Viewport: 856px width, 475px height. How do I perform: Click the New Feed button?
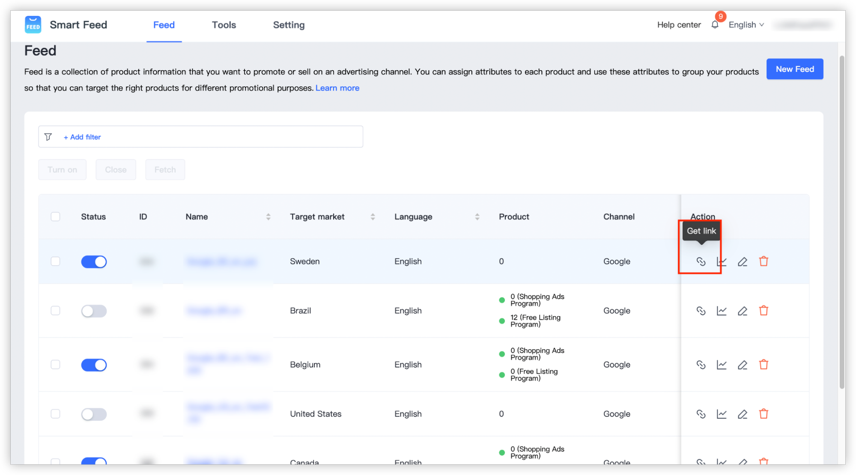[794, 69]
